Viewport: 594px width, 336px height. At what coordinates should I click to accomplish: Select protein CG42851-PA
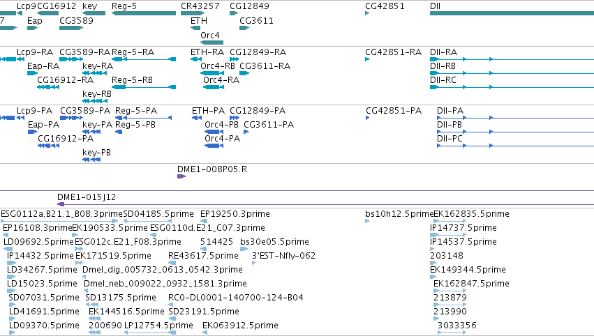[367, 118]
